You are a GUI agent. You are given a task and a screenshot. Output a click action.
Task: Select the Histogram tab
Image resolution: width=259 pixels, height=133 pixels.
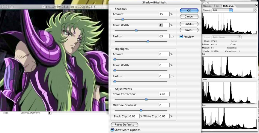tap(228, 6)
